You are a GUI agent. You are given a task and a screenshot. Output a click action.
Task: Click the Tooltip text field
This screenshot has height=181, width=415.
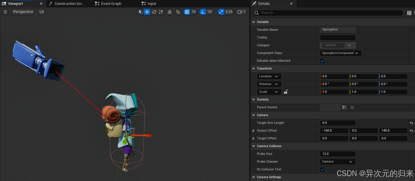click(x=338, y=37)
